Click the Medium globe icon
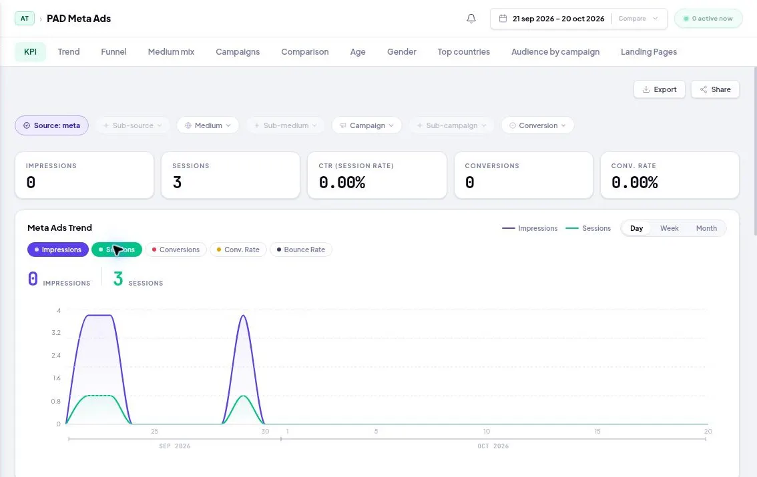757x477 pixels. [x=188, y=125]
